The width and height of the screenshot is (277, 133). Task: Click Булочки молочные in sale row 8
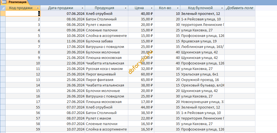click(107, 52)
